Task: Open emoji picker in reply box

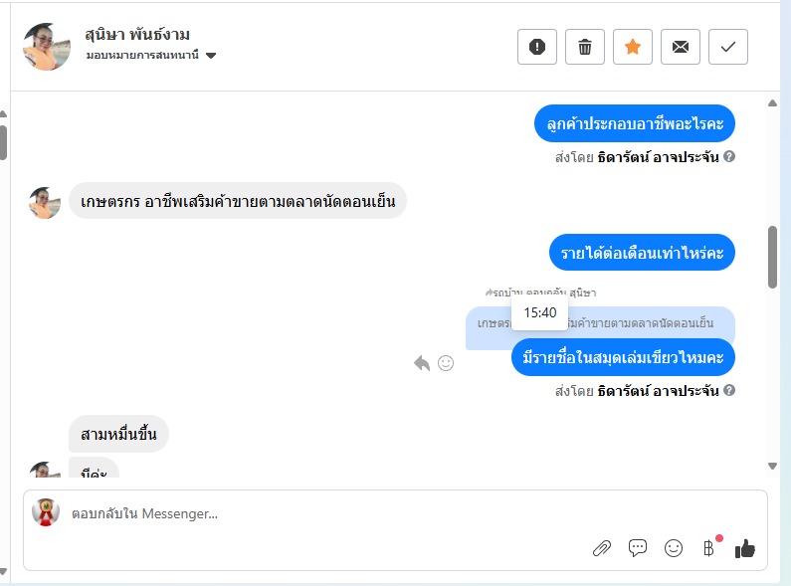Action: point(674,548)
